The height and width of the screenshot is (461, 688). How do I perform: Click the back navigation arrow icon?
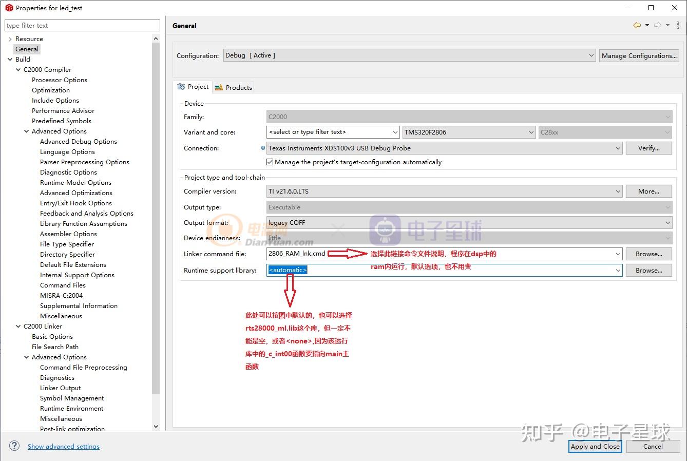[x=637, y=25]
